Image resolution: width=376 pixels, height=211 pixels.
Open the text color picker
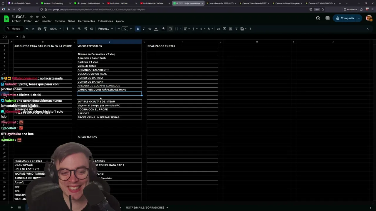(156, 29)
